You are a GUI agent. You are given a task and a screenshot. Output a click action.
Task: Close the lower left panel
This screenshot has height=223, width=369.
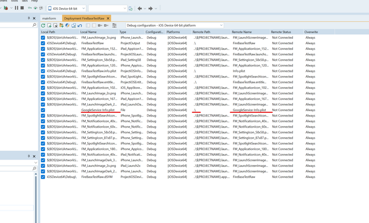pos(34,156)
